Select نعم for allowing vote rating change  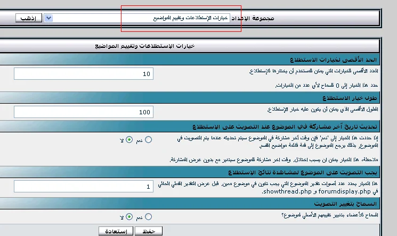click(x=149, y=217)
